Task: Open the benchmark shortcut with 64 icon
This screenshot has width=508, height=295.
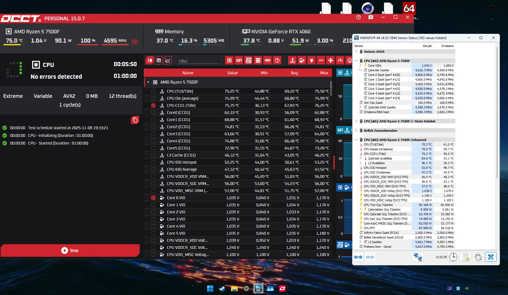Action: [x=409, y=8]
